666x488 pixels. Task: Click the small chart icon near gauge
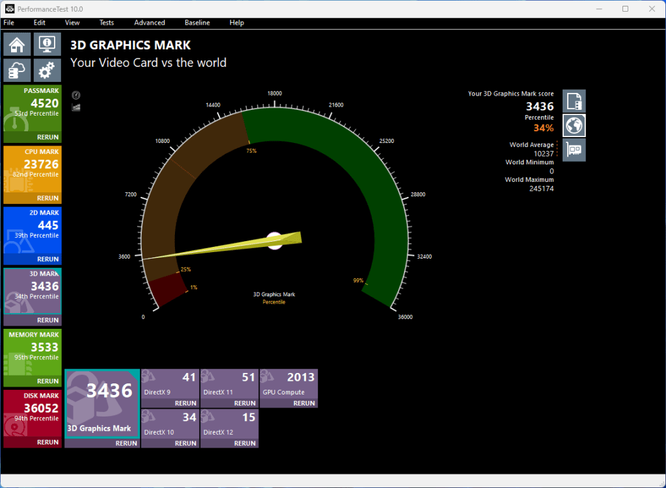[x=76, y=107]
